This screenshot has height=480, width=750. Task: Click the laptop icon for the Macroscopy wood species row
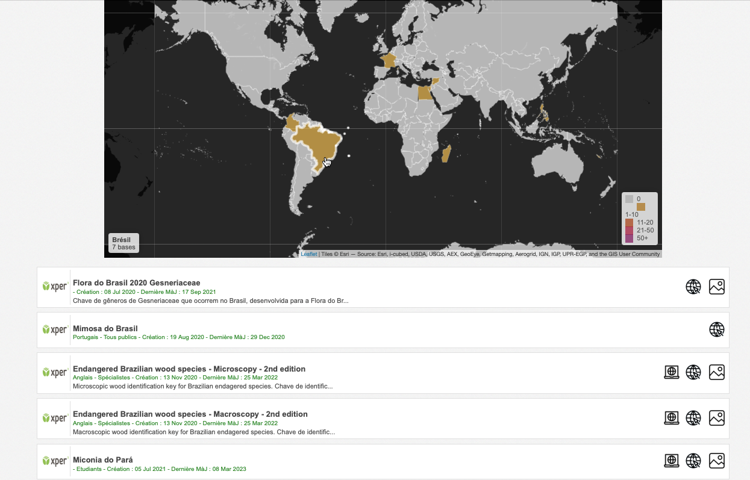point(671,418)
